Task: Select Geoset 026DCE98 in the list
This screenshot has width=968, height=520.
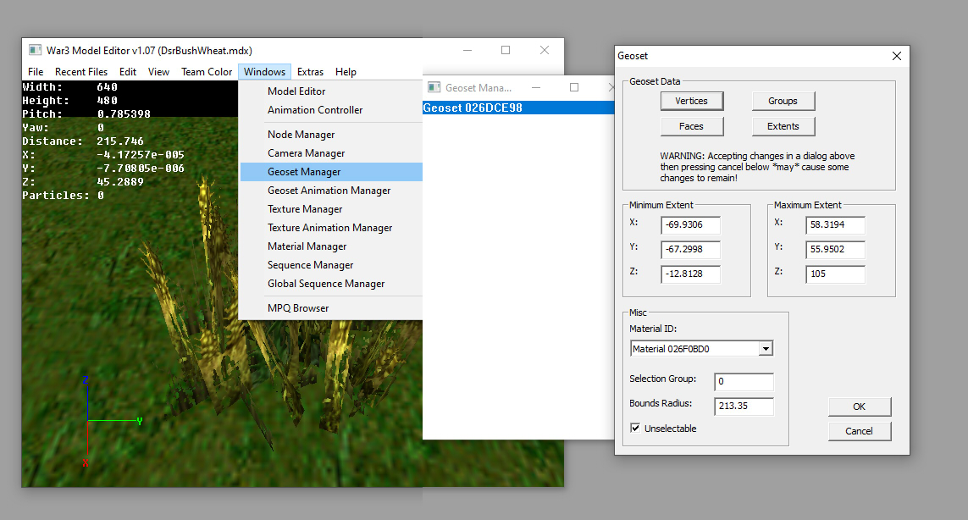Action: pyautogui.click(x=518, y=108)
